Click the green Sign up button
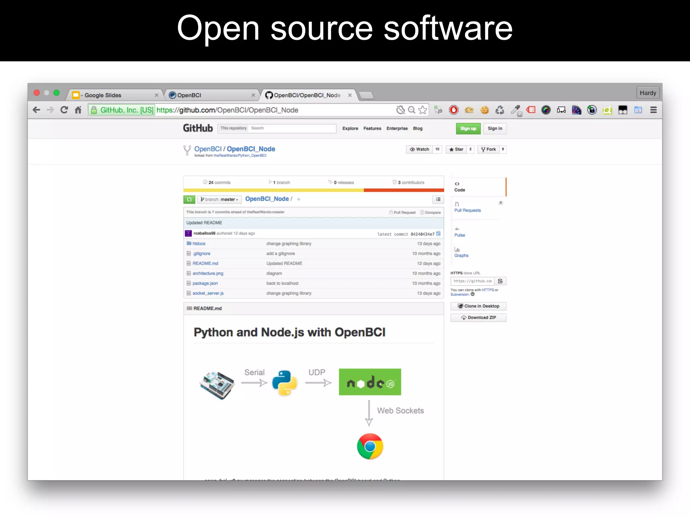The width and height of the screenshot is (690, 518). (x=468, y=128)
